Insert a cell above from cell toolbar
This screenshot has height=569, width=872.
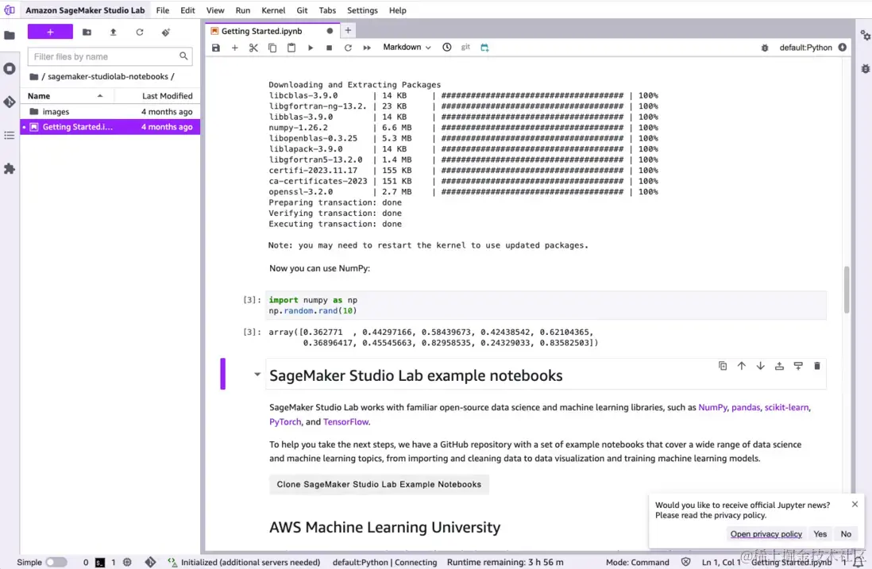coord(779,366)
